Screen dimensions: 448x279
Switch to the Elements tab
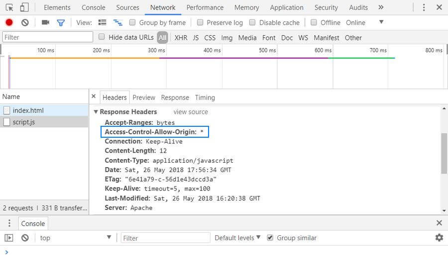(x=57, y=7)
